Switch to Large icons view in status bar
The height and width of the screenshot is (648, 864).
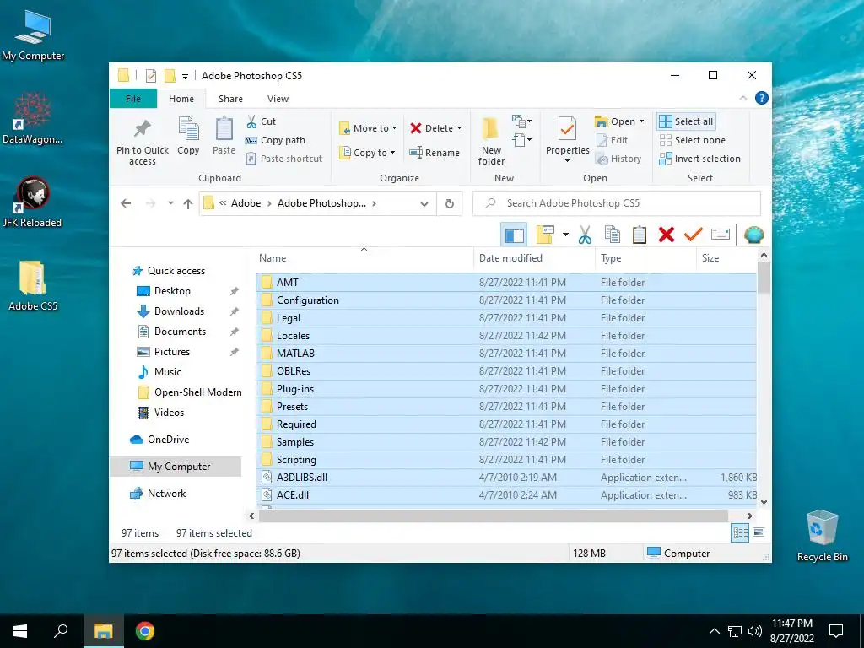point(759,532)
